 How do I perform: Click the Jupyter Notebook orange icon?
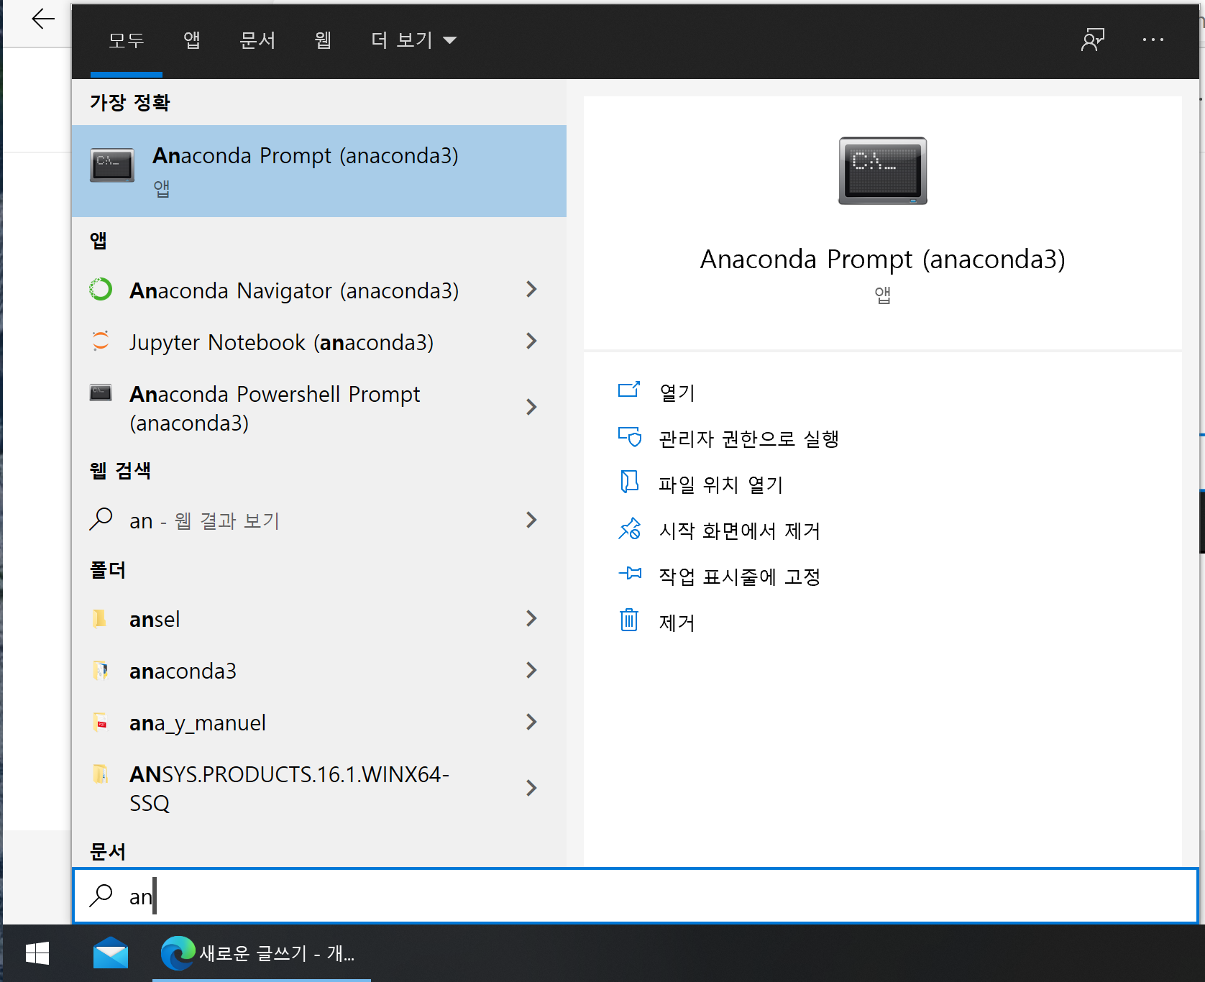point(101,341)
